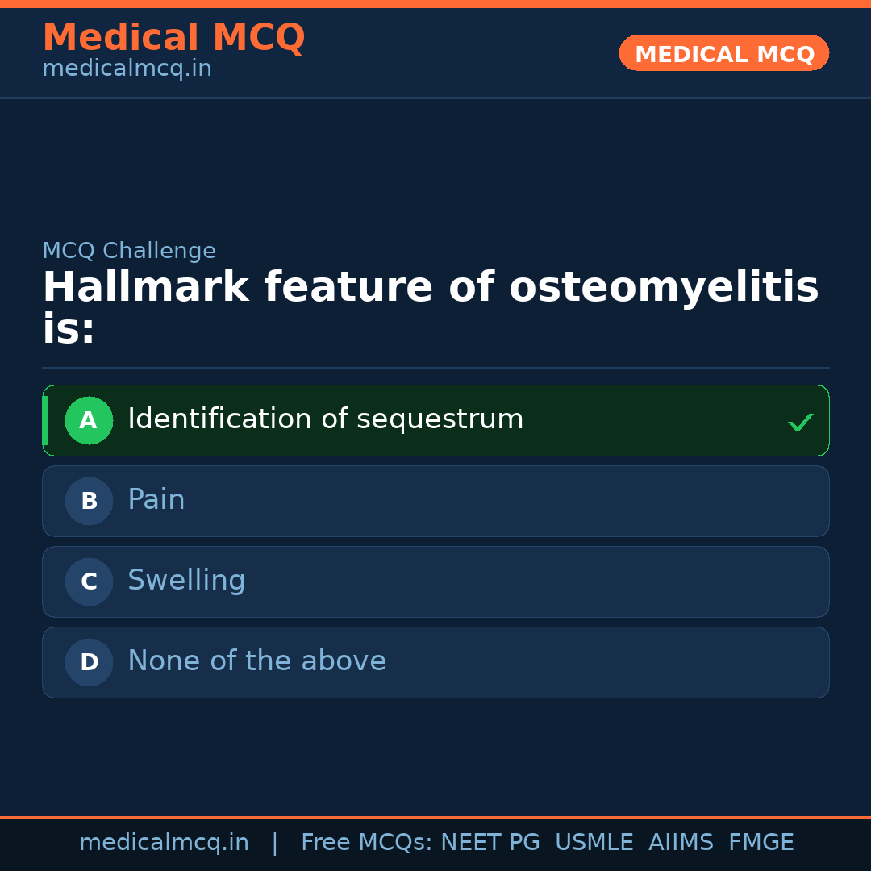Click the green accent bar beside option A
This screenshot has height=871, width=871.
coord(45,420)
